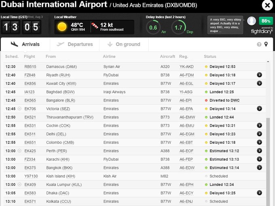275x206 pixels.
Task: Select the Kish Island (KIH) origin text
Action: pos(61,176)
